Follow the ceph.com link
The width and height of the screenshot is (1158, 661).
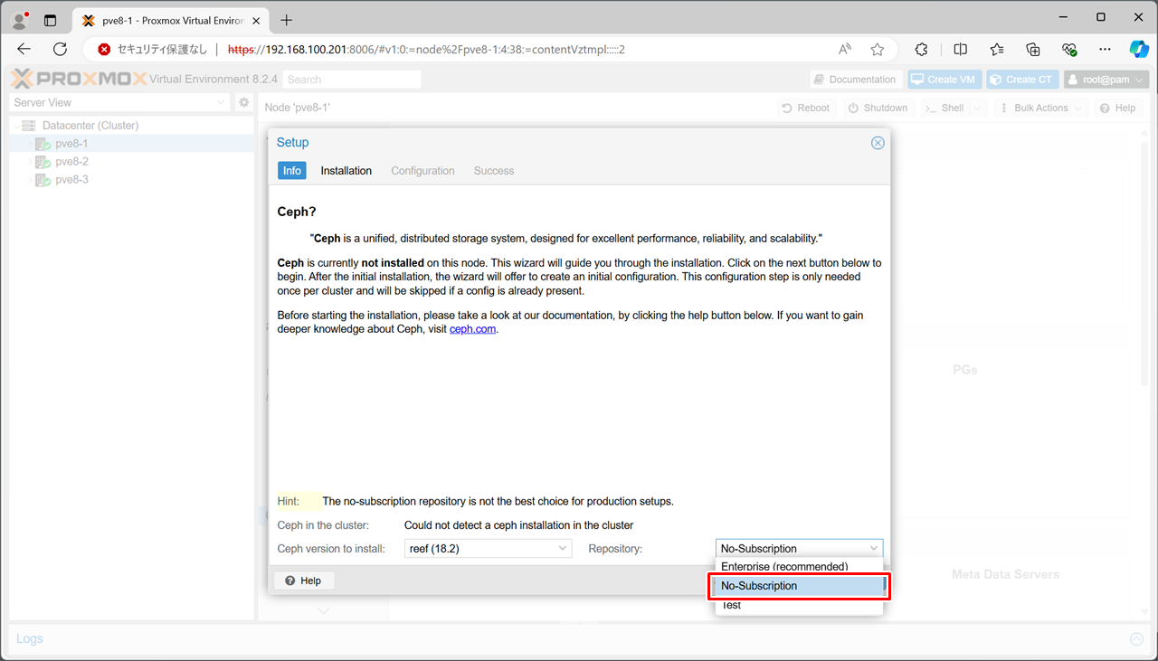click(x=472, y=329)
